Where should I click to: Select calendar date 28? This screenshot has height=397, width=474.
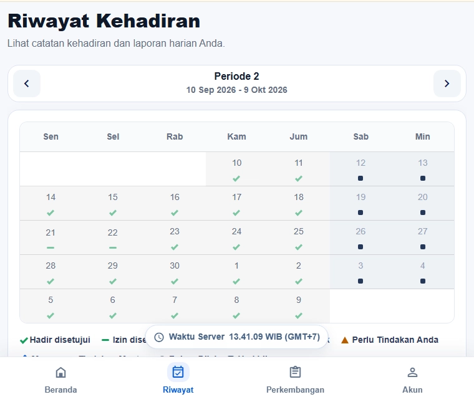[x=51, y=272]
